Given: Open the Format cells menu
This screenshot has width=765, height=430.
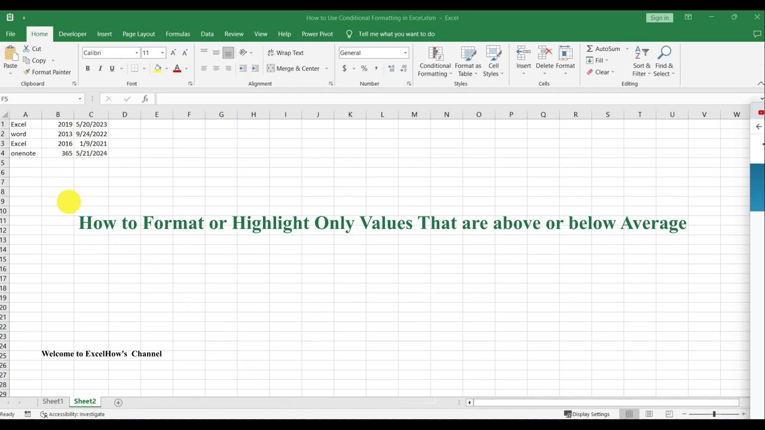Looking at the screenshot, I should tap(565, 60).
